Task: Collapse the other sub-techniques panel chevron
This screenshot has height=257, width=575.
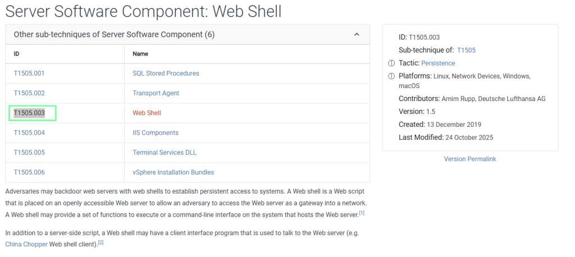Action: (x=357, y=35)
